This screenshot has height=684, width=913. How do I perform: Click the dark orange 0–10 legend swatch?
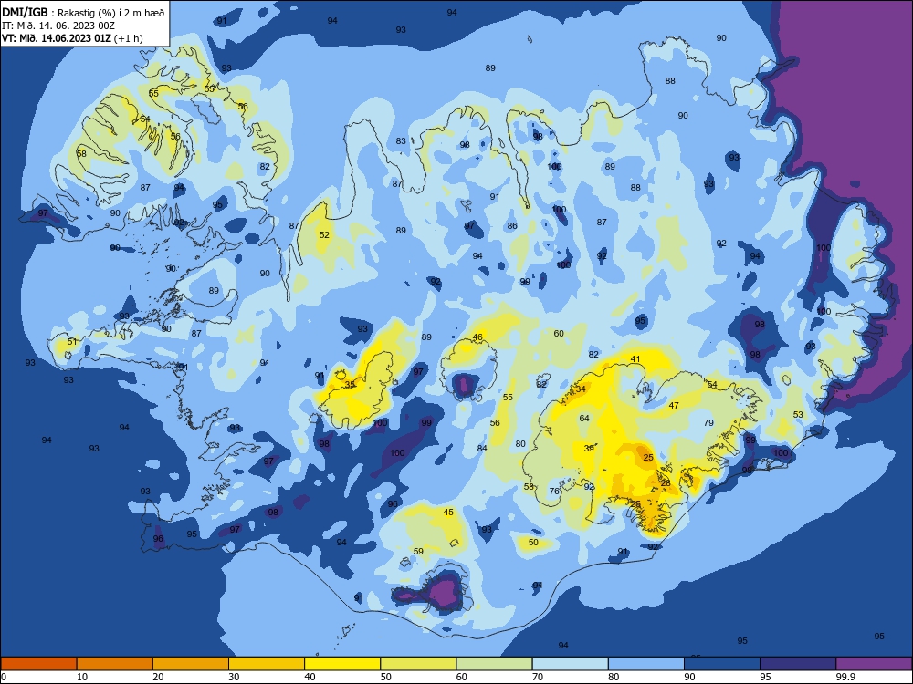click(x=38, y=664)
